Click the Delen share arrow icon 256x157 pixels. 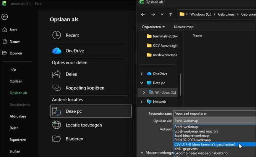click(x=57, y=74)
